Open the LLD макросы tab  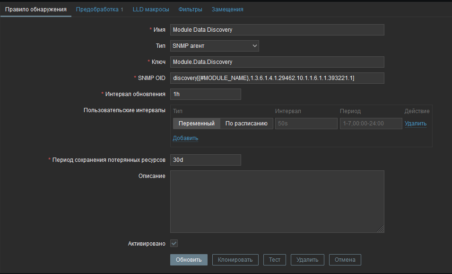151,9
